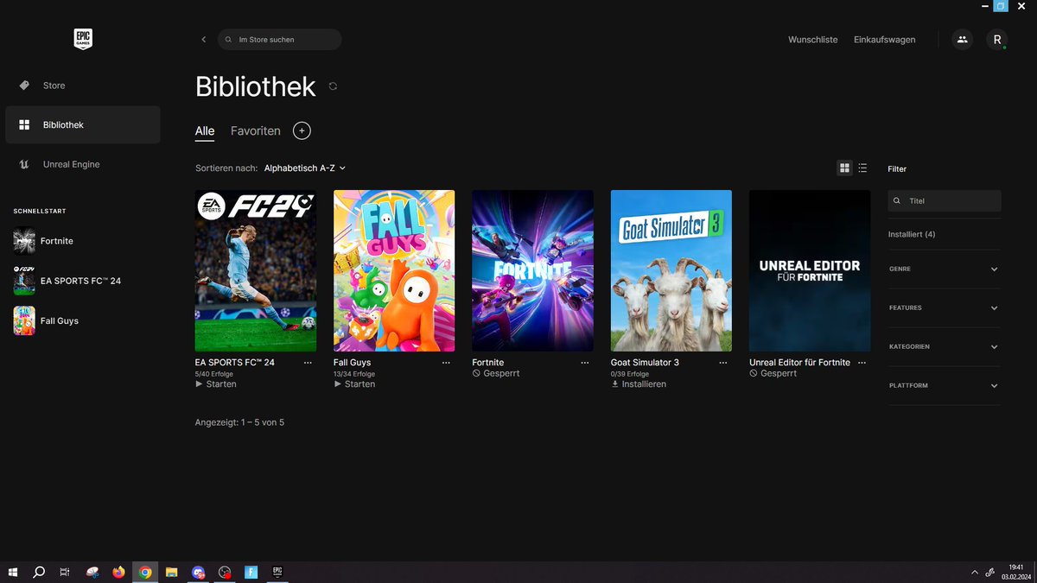Open the Wunschliste
Image resolution: width=1037 pixels, height=583 pixels.
pos(812,40)
